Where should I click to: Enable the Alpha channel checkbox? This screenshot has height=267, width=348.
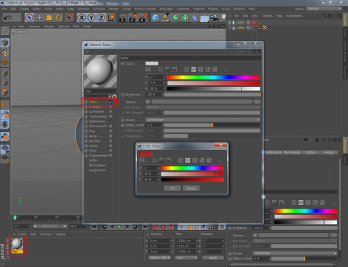click(111, 146)
